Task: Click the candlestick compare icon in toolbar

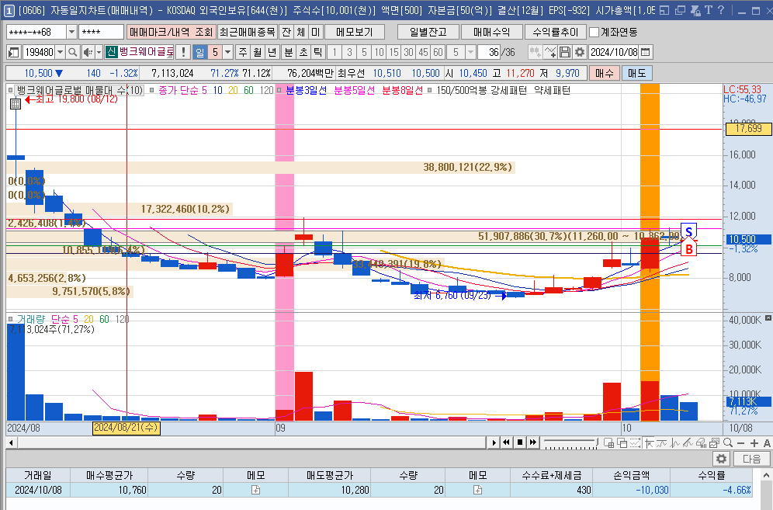Action: (x=535, y=52)
